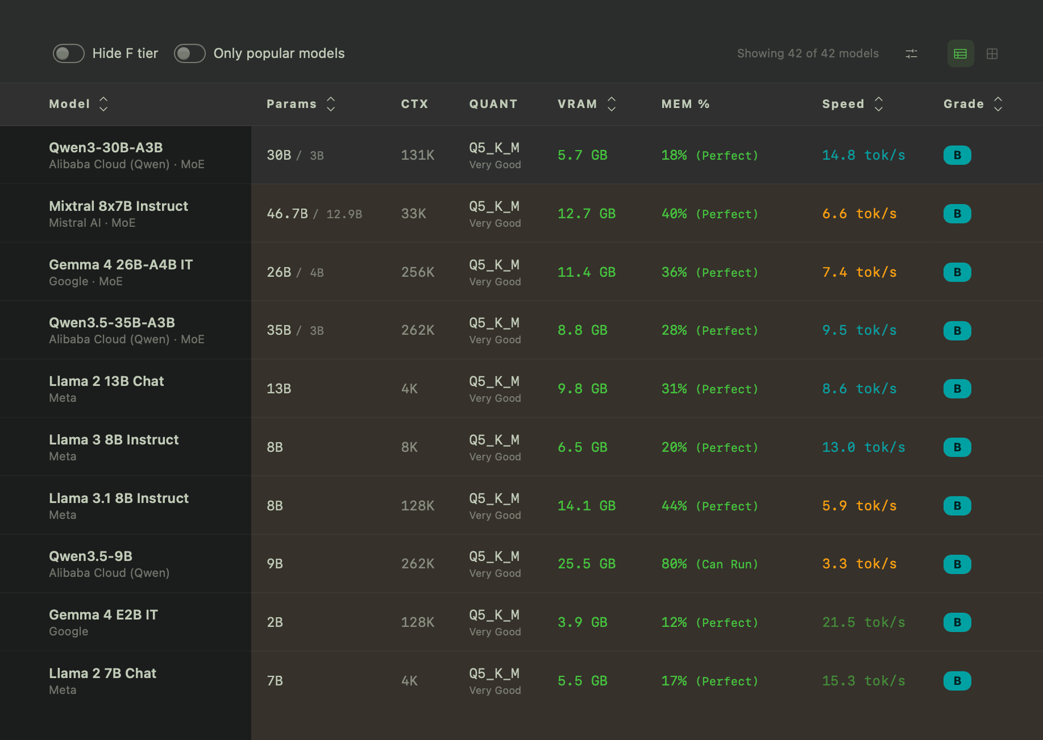
Task: Select the Gemma 4 26B-A4B IT model
Action: [x=121, y=265]
